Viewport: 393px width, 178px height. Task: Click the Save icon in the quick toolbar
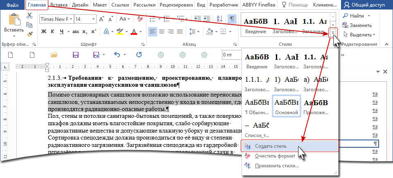tap(75, 55)
